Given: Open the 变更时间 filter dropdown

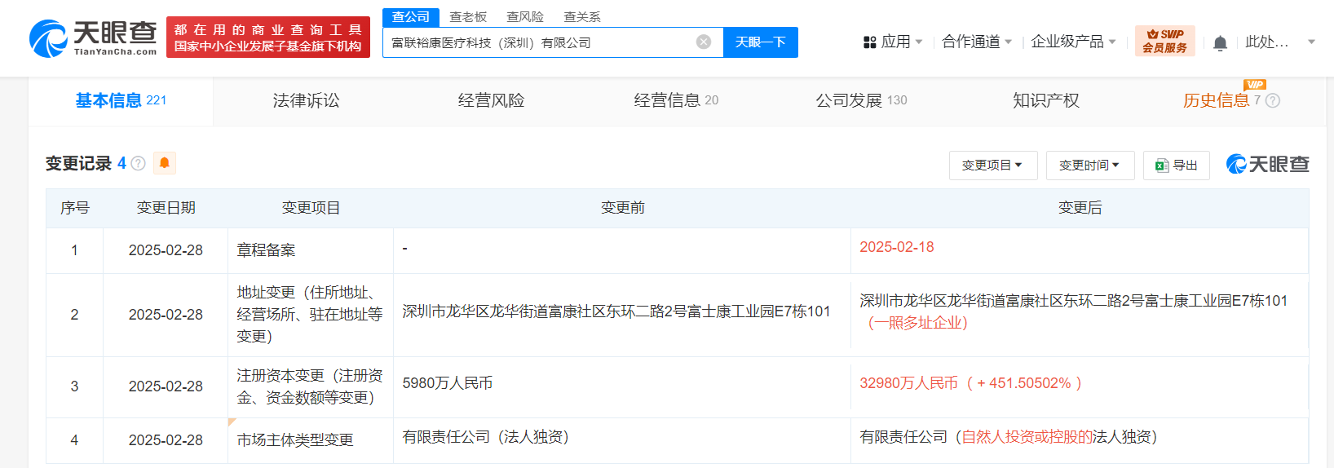Looking at the screenshot, I should pyautogui.click(x=1090, y=166).
